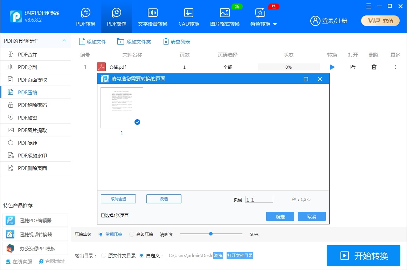
Task: Select PDF加密 in the sidebar
Action: (x=36, y=118)
